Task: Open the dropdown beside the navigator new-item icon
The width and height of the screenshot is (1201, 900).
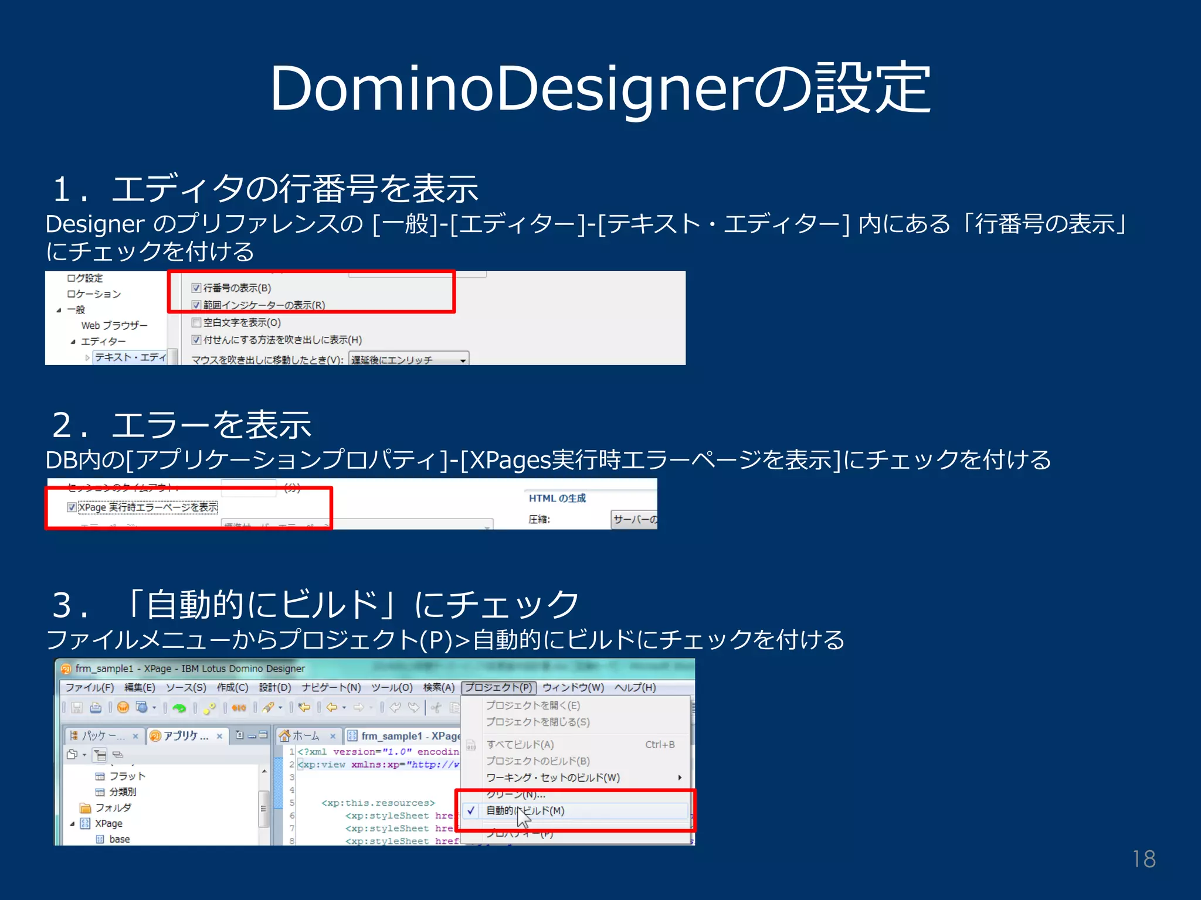Action: [84, 755]
